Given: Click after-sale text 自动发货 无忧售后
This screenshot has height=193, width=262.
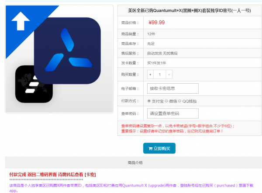Looking at the screenshot, I should coord(162,53).
